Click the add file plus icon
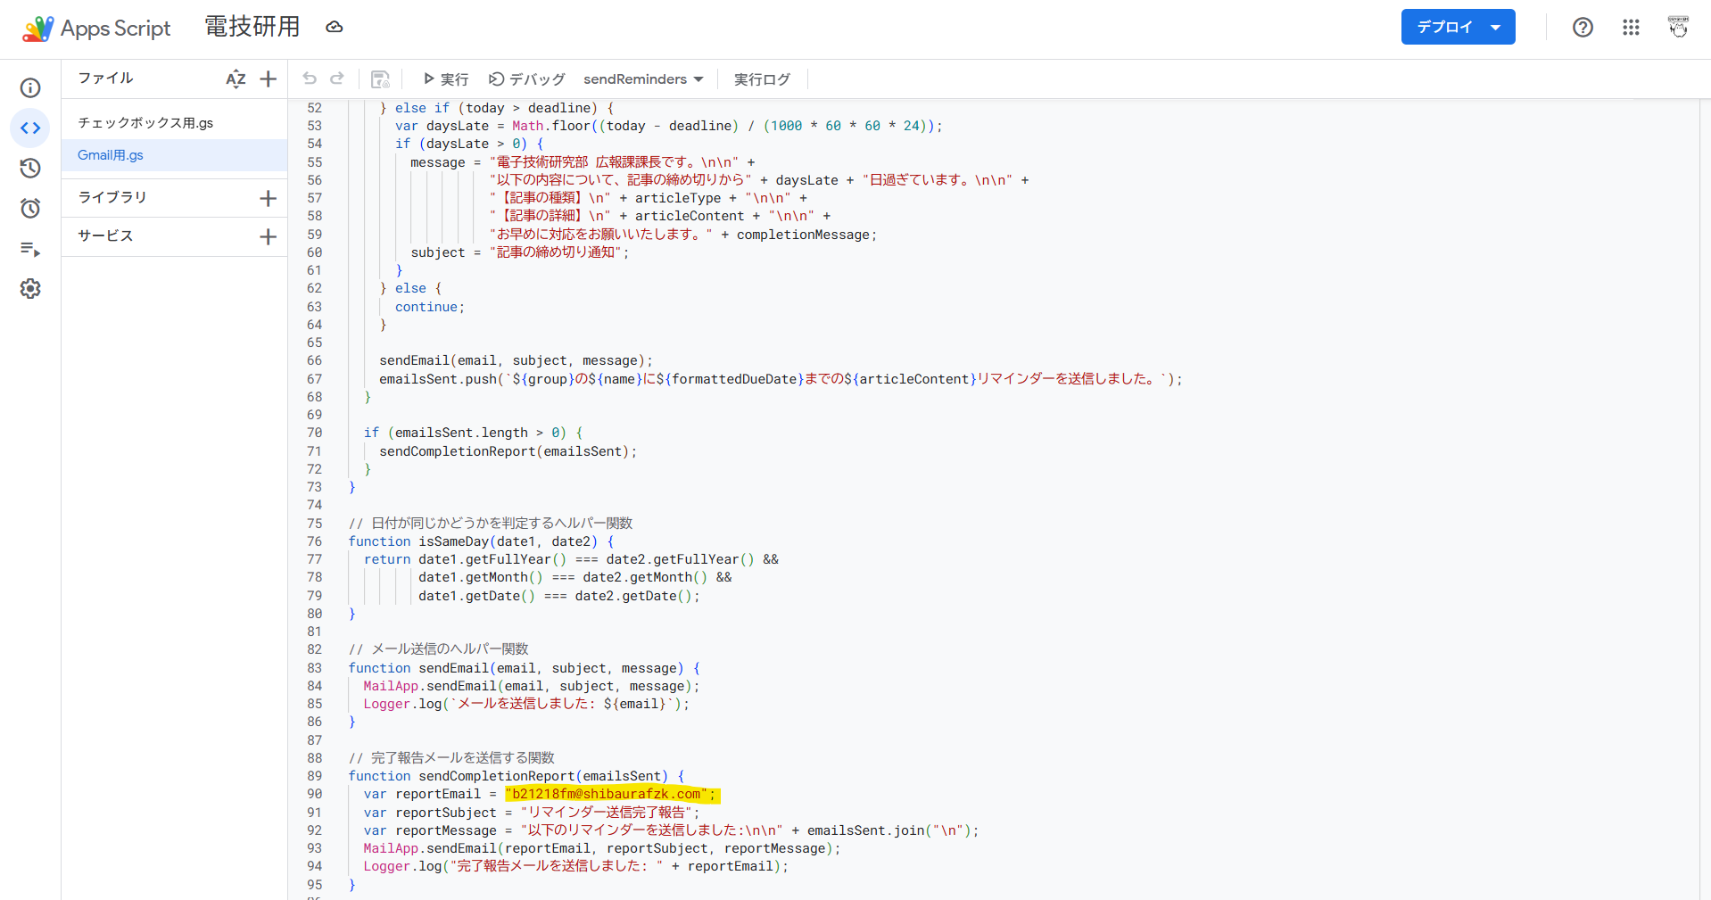This screenshot has height=900, width=1711. 268,79
